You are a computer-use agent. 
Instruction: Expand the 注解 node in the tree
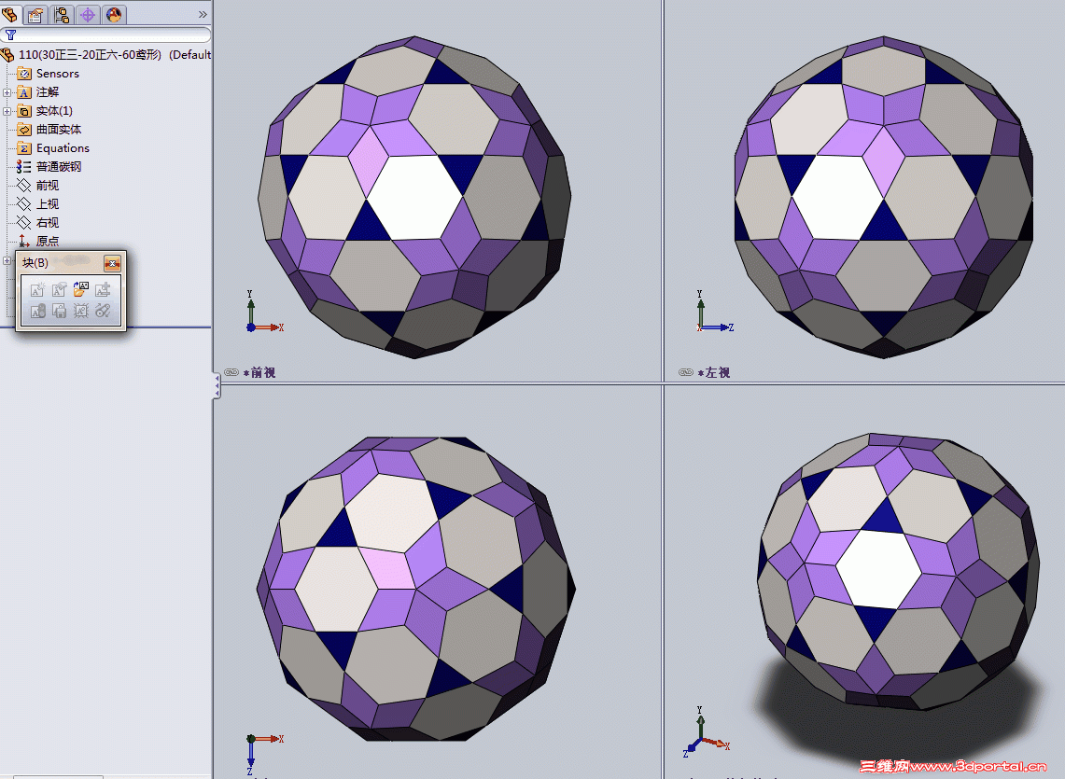(7, 91)
